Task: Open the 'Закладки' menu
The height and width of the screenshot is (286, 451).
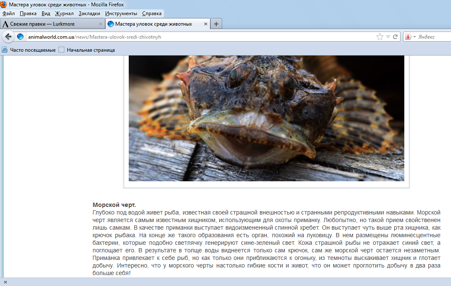Action: (x=89, y=13)
